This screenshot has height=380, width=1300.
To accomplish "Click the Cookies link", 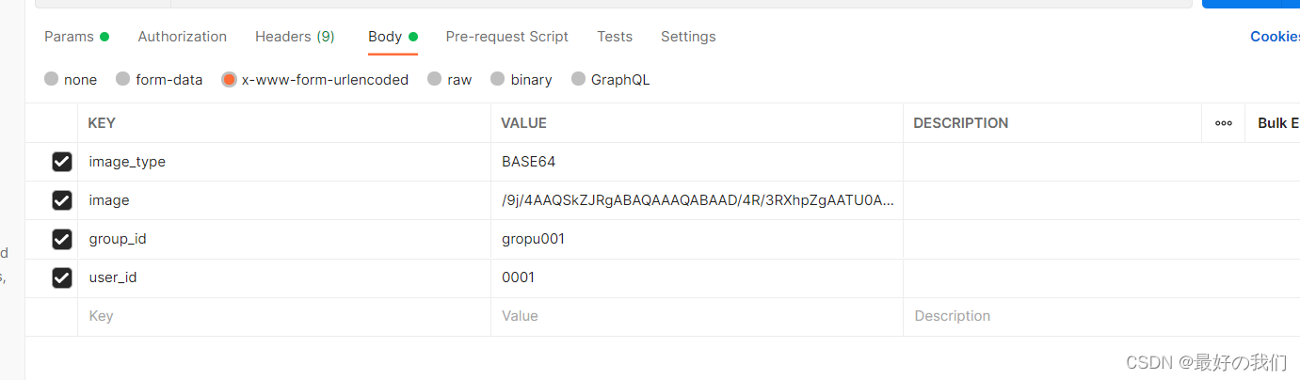I will [x=1275, y=37].
